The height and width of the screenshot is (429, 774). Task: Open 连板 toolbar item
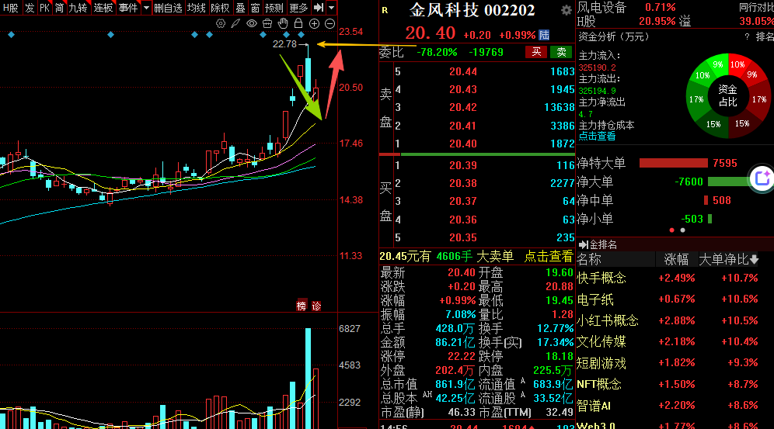pyautogui.click(x=103, y=8)
